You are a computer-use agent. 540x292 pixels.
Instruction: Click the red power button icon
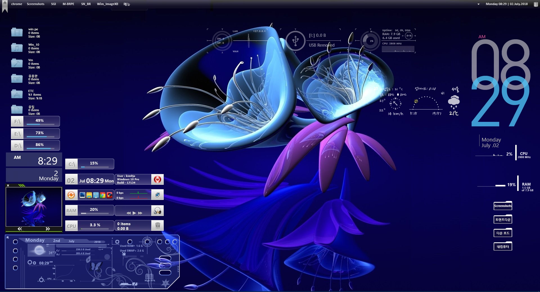pyautogui.click(x=157, y=179)
